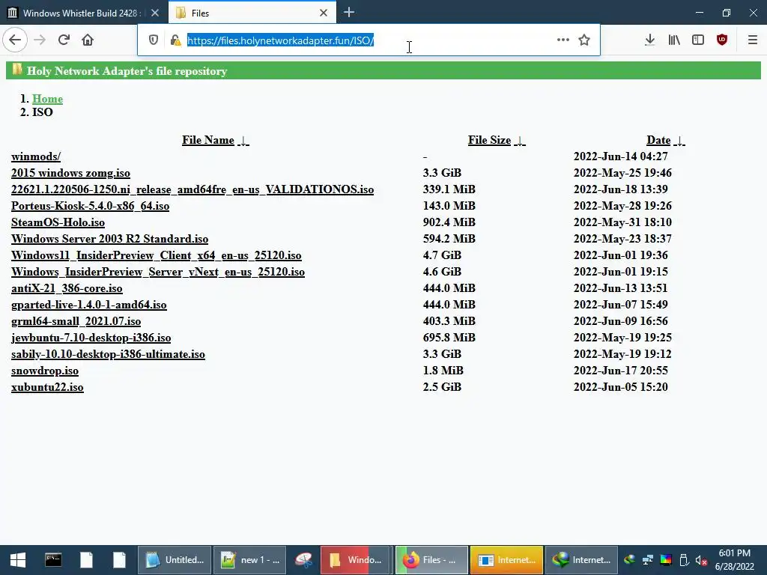Image resolution: width=767 pixels, height=575 pixels.
Task: Download Windows InsiderPreview Server vNext iso
Action: [x=158, y=272]
